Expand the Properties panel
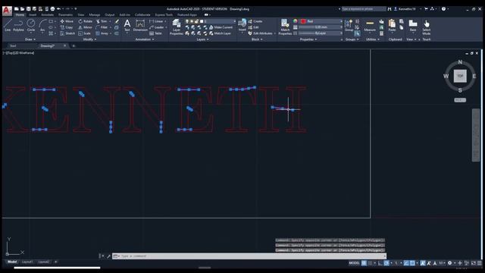 [308, 39]
